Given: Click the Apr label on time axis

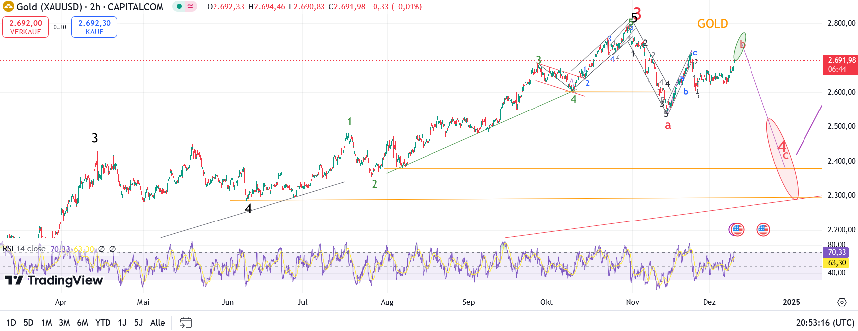Looking at the screenshot, I should [x=61, y=302].
